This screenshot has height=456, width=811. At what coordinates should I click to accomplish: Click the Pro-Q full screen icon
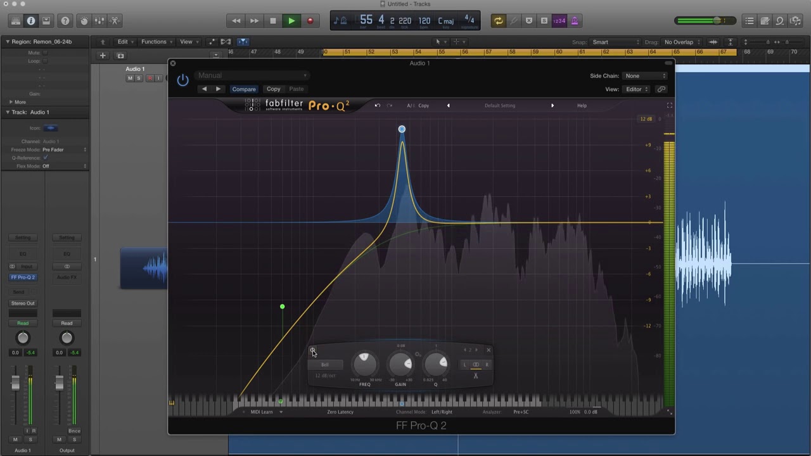(669, 106)
